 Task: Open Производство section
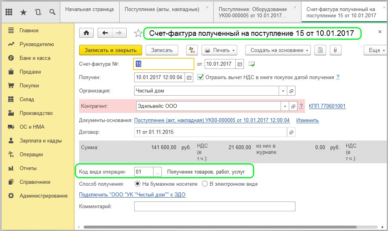(36, 113)
